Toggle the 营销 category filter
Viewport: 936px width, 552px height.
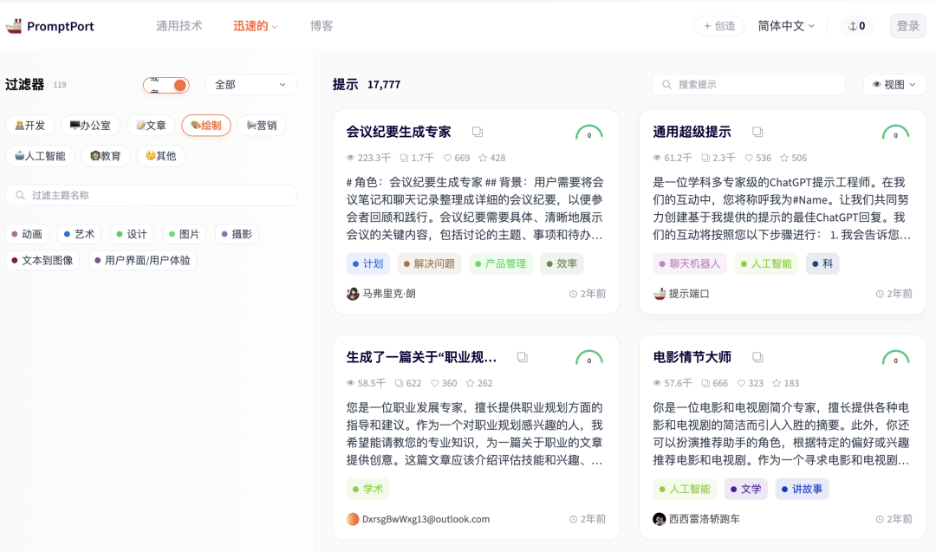(x=262, y=126)
